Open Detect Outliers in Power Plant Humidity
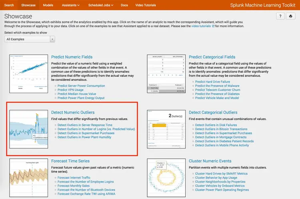This screenshot has height=199, width=300. (84, 137)
